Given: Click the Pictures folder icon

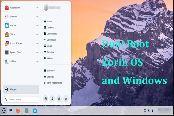Looking at the screenshot, I should 45,52.
